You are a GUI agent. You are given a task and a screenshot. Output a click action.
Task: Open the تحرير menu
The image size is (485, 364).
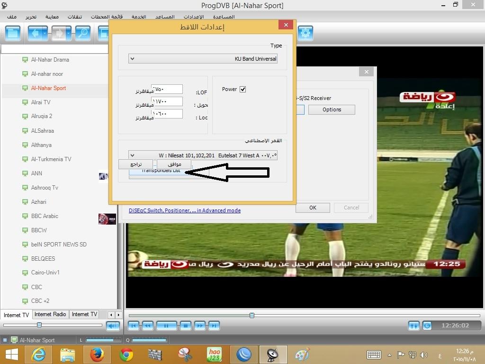coord(31,17)
